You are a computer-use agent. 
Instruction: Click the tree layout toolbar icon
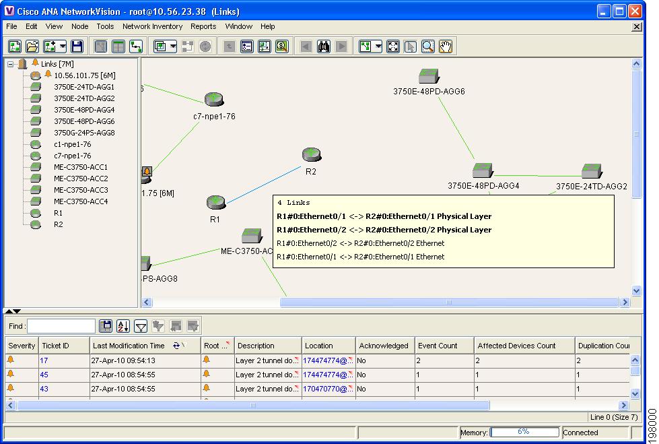[x=365, y=46]
